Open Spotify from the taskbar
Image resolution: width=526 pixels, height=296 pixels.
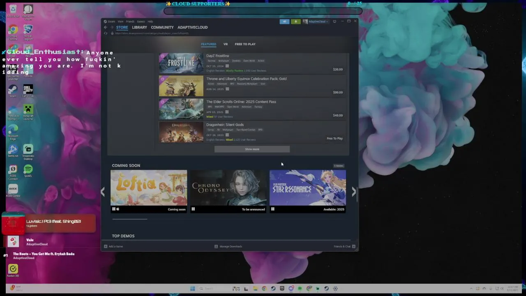(x=300, y=289)
